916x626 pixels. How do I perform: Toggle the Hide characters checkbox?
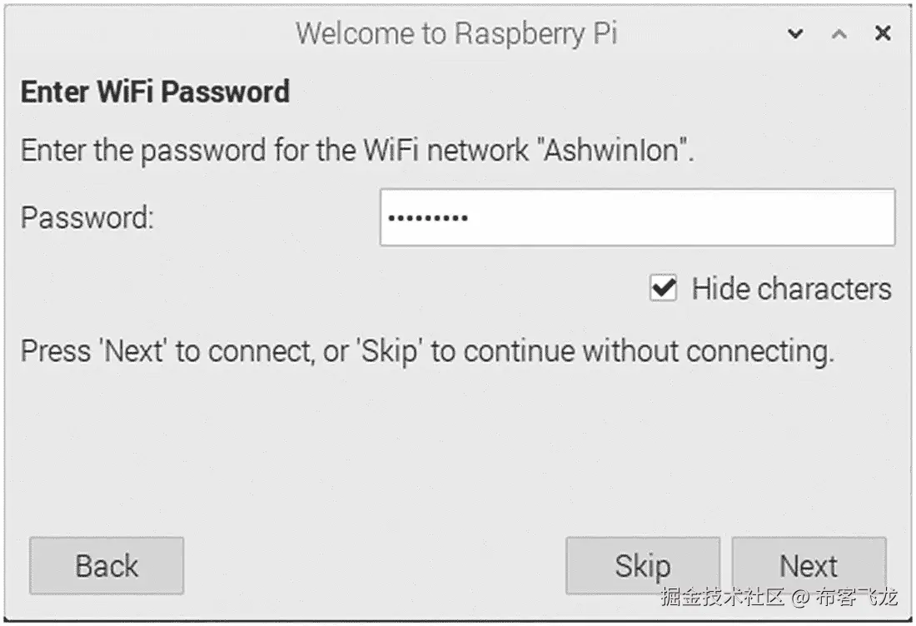pos(663,289)
